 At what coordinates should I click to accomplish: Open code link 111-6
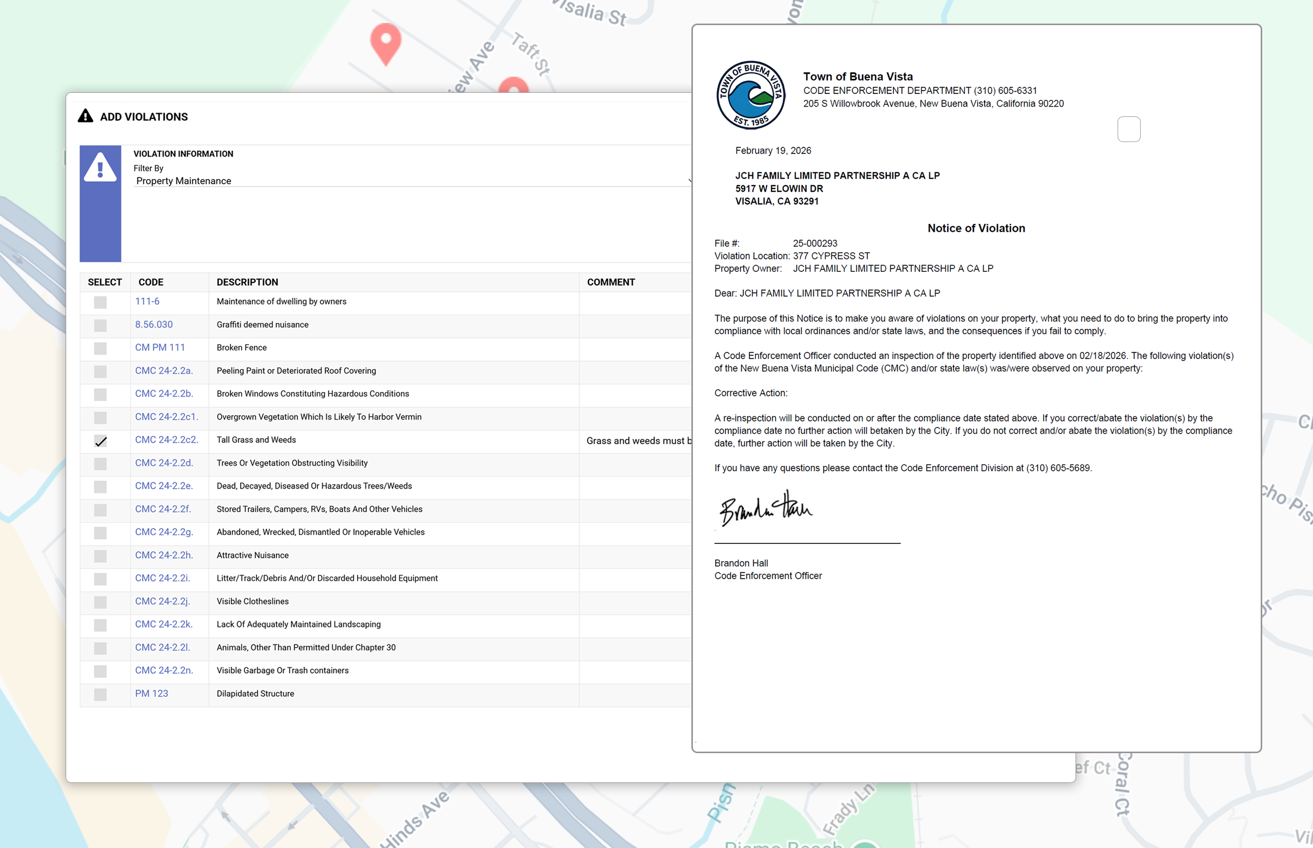(x=147, y=301)
